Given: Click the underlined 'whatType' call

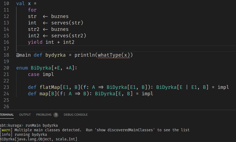Looking at the screenshot, I should [109, 55].
